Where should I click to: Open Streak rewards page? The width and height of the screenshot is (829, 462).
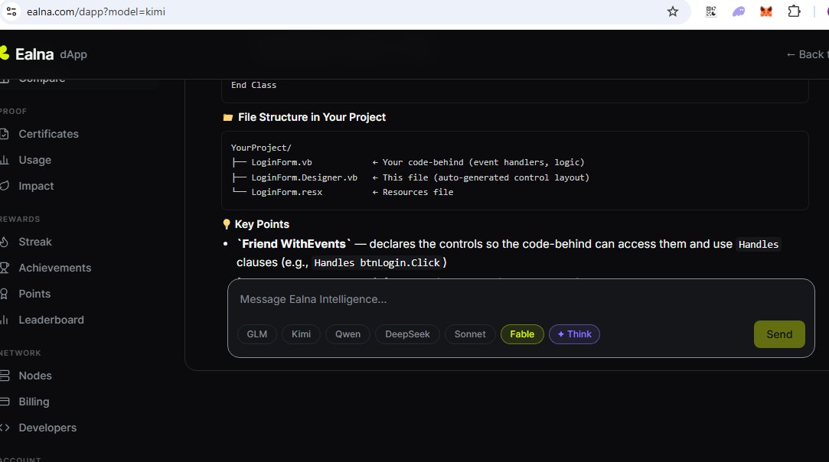35,242
